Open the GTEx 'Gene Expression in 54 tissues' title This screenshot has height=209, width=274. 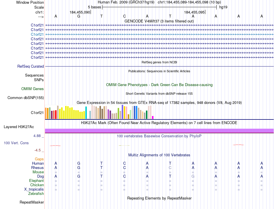pos(159,102)
